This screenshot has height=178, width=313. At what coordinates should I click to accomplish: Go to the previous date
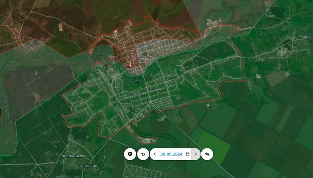point(154,154)
